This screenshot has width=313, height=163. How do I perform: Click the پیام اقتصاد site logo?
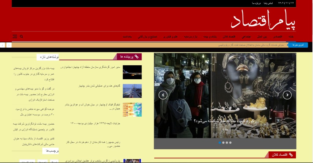(x=263, y=20)
